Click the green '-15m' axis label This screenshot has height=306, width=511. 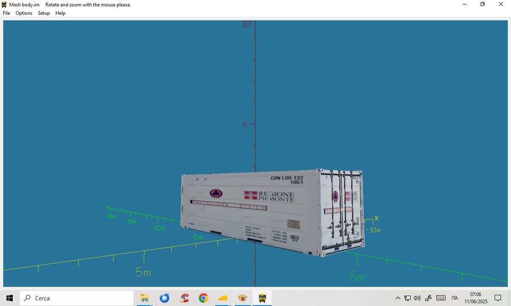[130, 221]
